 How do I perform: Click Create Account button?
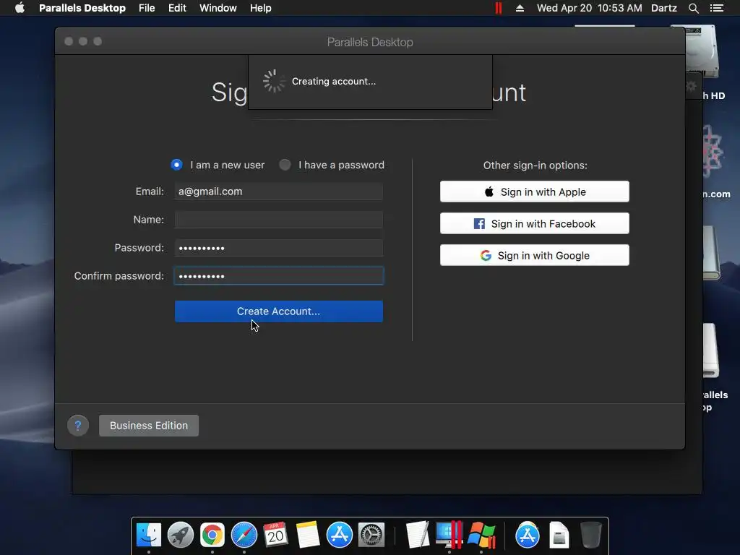tap(279, 311)
